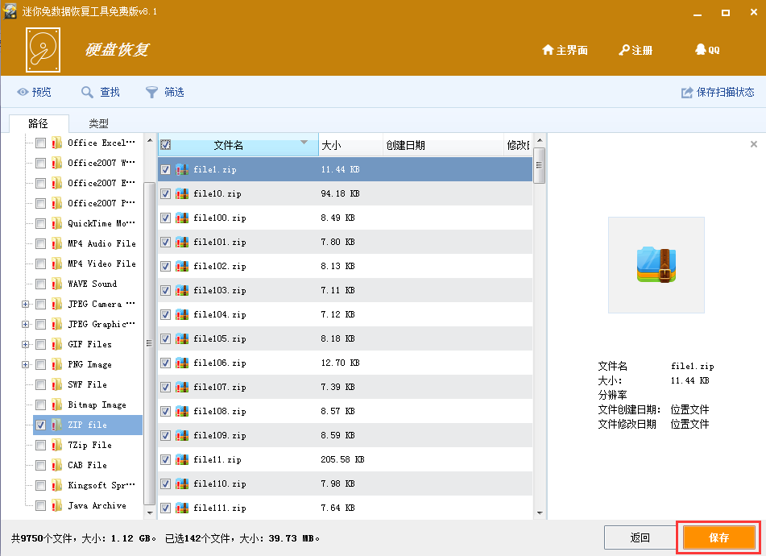766x556 pixels.
Task: Click the 创建日期 column header
Action: (443, 145)
